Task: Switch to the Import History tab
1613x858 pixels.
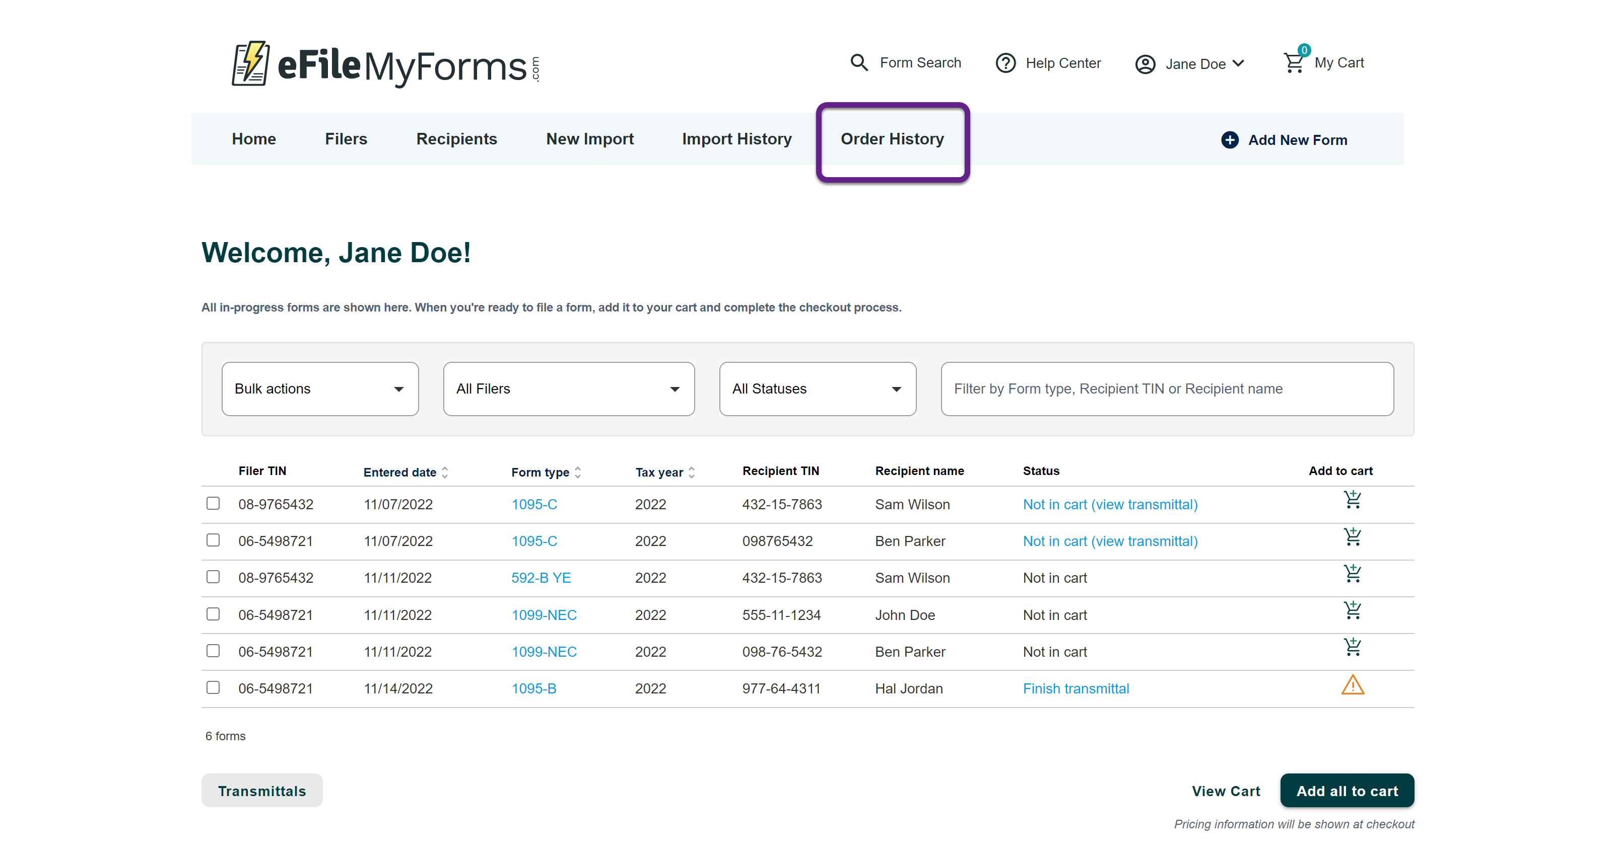Action: 736,139
